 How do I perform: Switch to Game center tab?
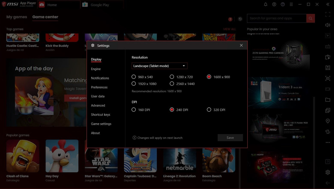pos(45,17)
